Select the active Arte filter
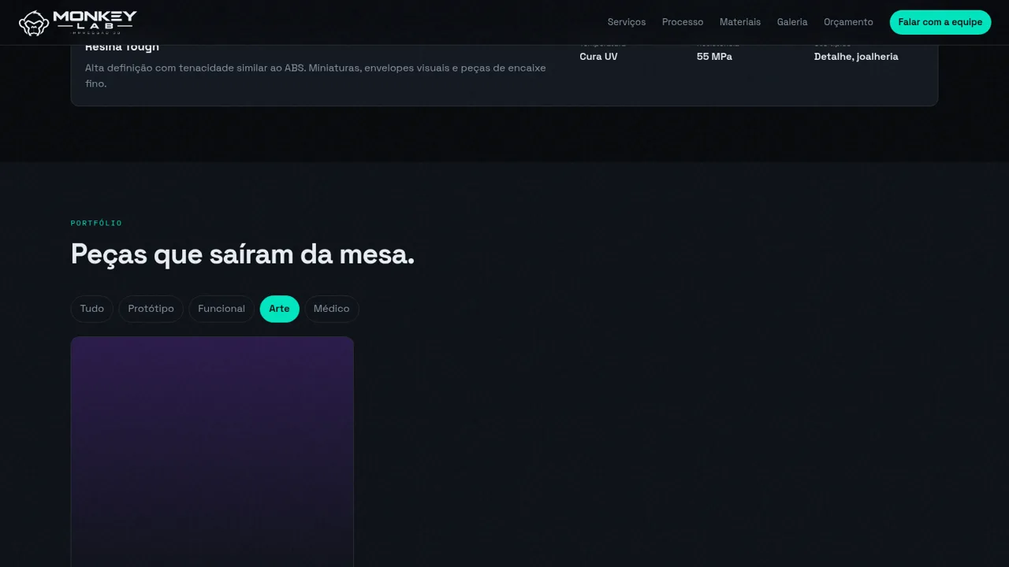Image resolution: width=1009 pixels, height=567 pixels. click(279, 309)
